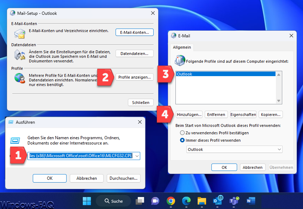Switch to the Allgemein tab
The image size is (303, 209).
182,47
